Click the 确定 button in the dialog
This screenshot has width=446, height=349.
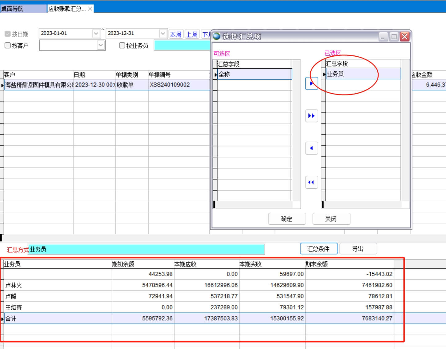coord(287,219)
